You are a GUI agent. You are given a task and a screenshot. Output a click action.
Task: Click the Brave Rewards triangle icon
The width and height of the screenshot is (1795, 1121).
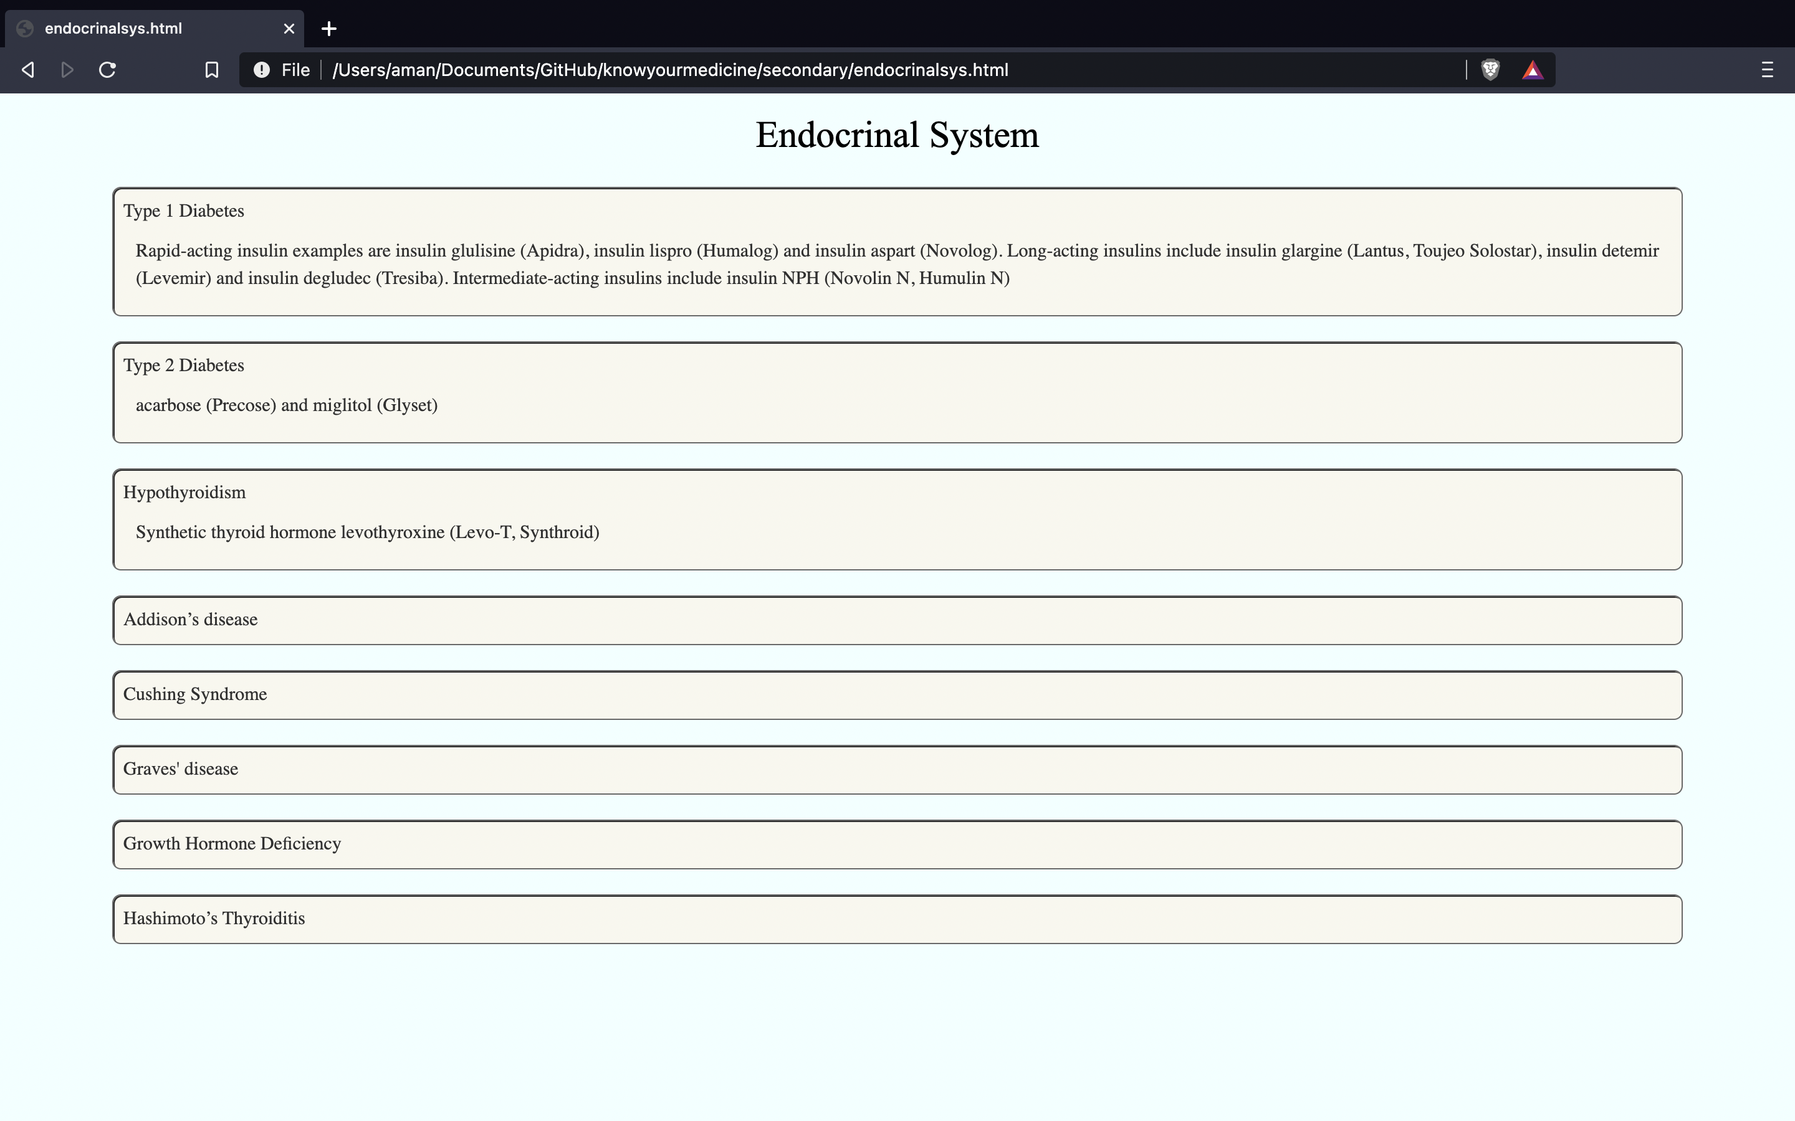[1533, 70]
